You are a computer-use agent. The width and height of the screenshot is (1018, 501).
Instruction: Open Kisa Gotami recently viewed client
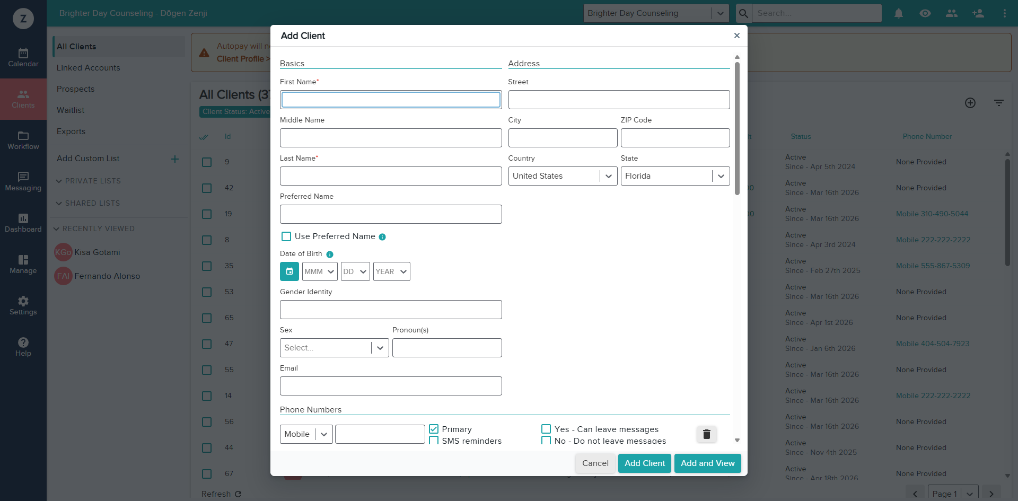coord(97,252)
